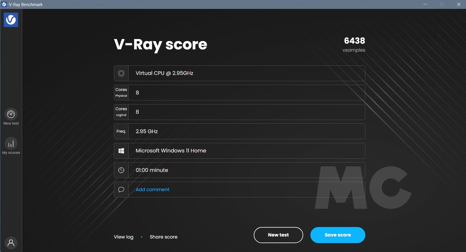Open the user account profile icon
The width and height of the screenshot is (466, 252).
tap(11, 243)
